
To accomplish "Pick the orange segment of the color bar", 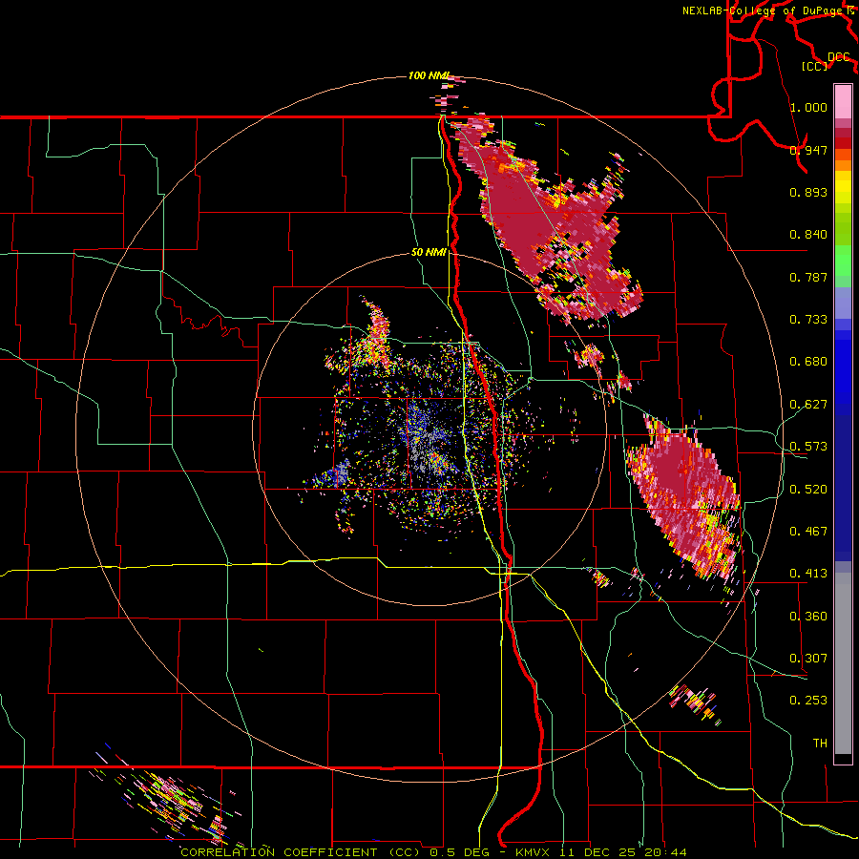I will 843,165.
